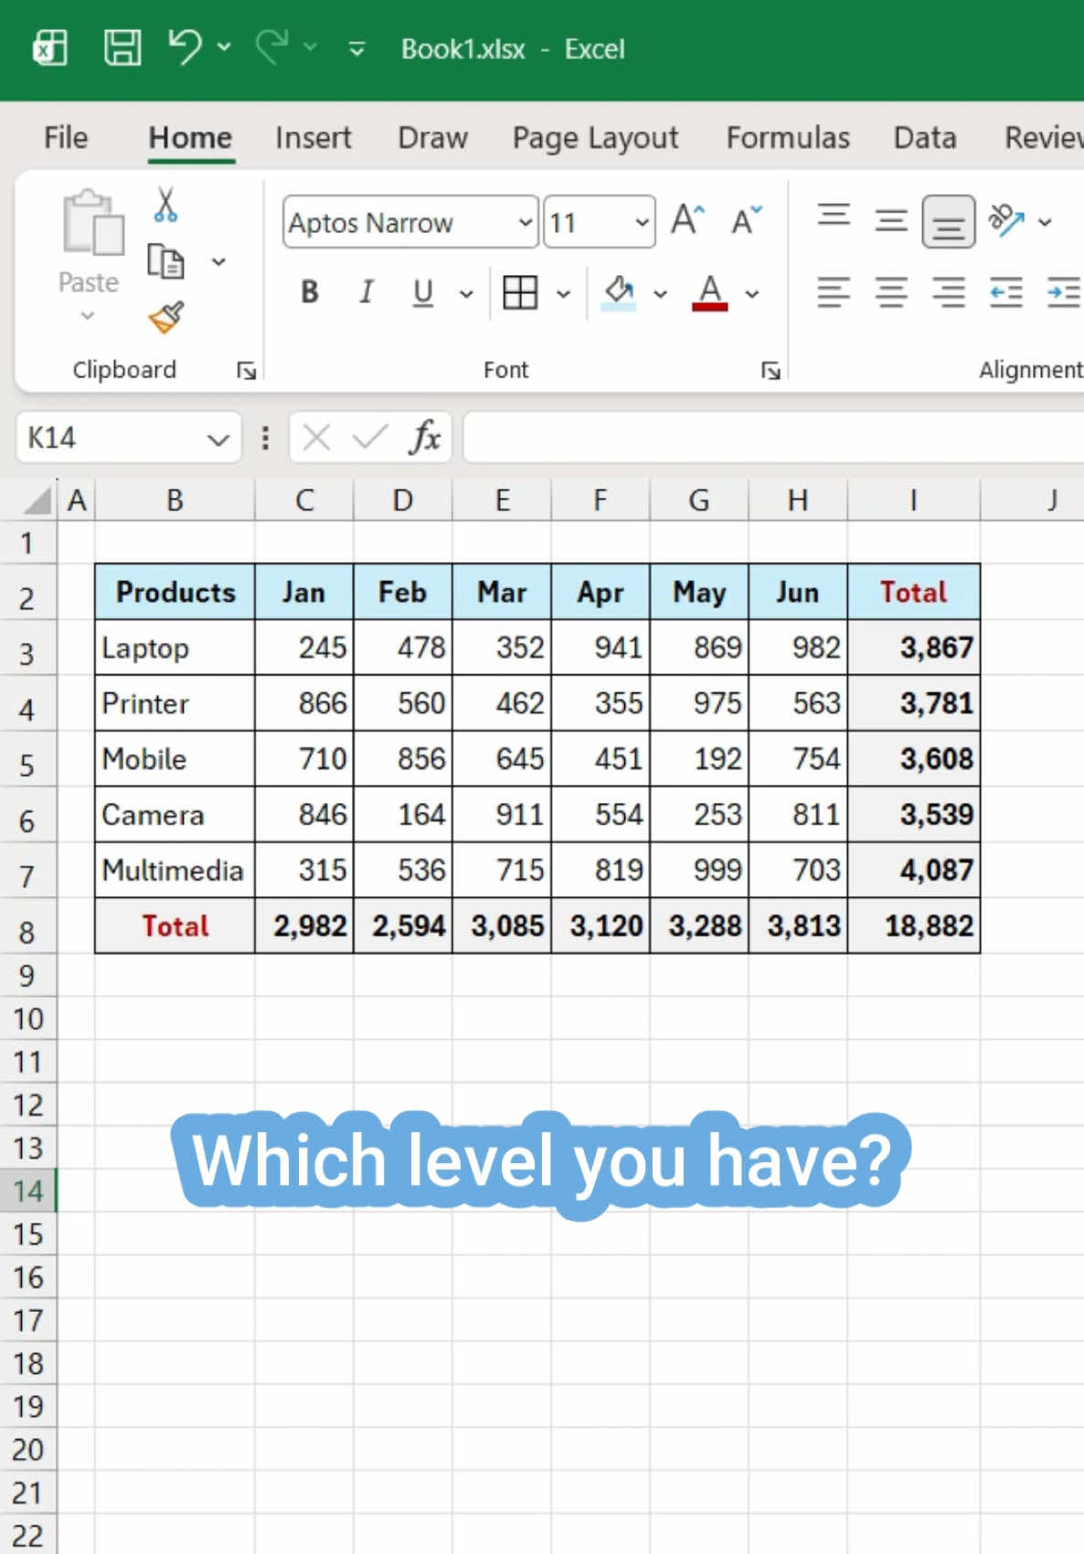Switch to the Home tab

190,137
